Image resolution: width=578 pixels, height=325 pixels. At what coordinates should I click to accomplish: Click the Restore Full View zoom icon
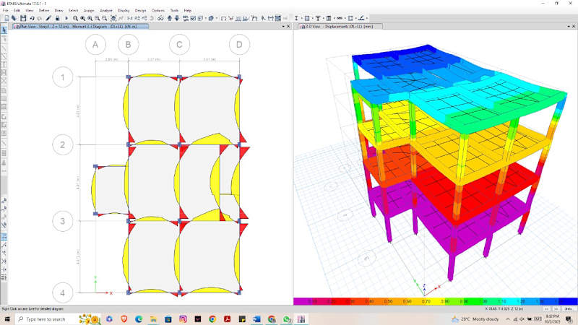(82, 18)
